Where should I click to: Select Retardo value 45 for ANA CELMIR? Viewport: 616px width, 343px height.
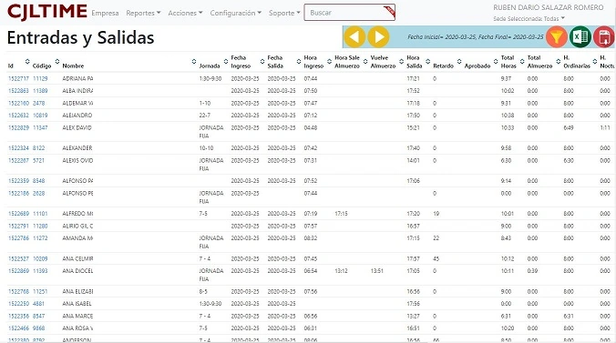(x=436, y=259)
